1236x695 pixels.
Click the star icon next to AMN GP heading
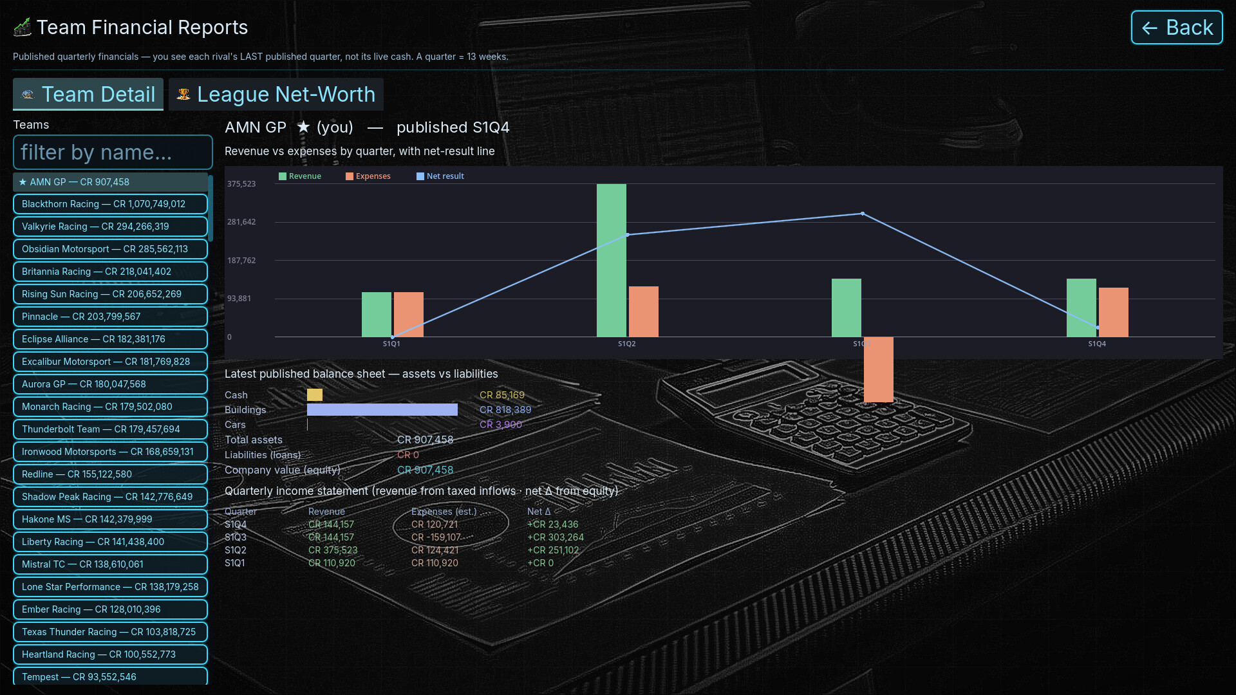pos(303,127)
